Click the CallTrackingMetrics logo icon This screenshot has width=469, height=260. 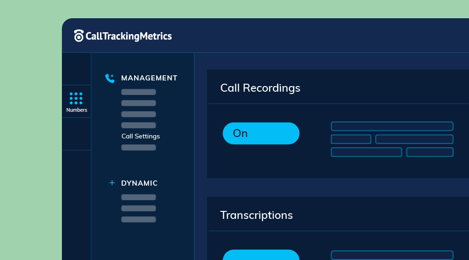[79, 36]
